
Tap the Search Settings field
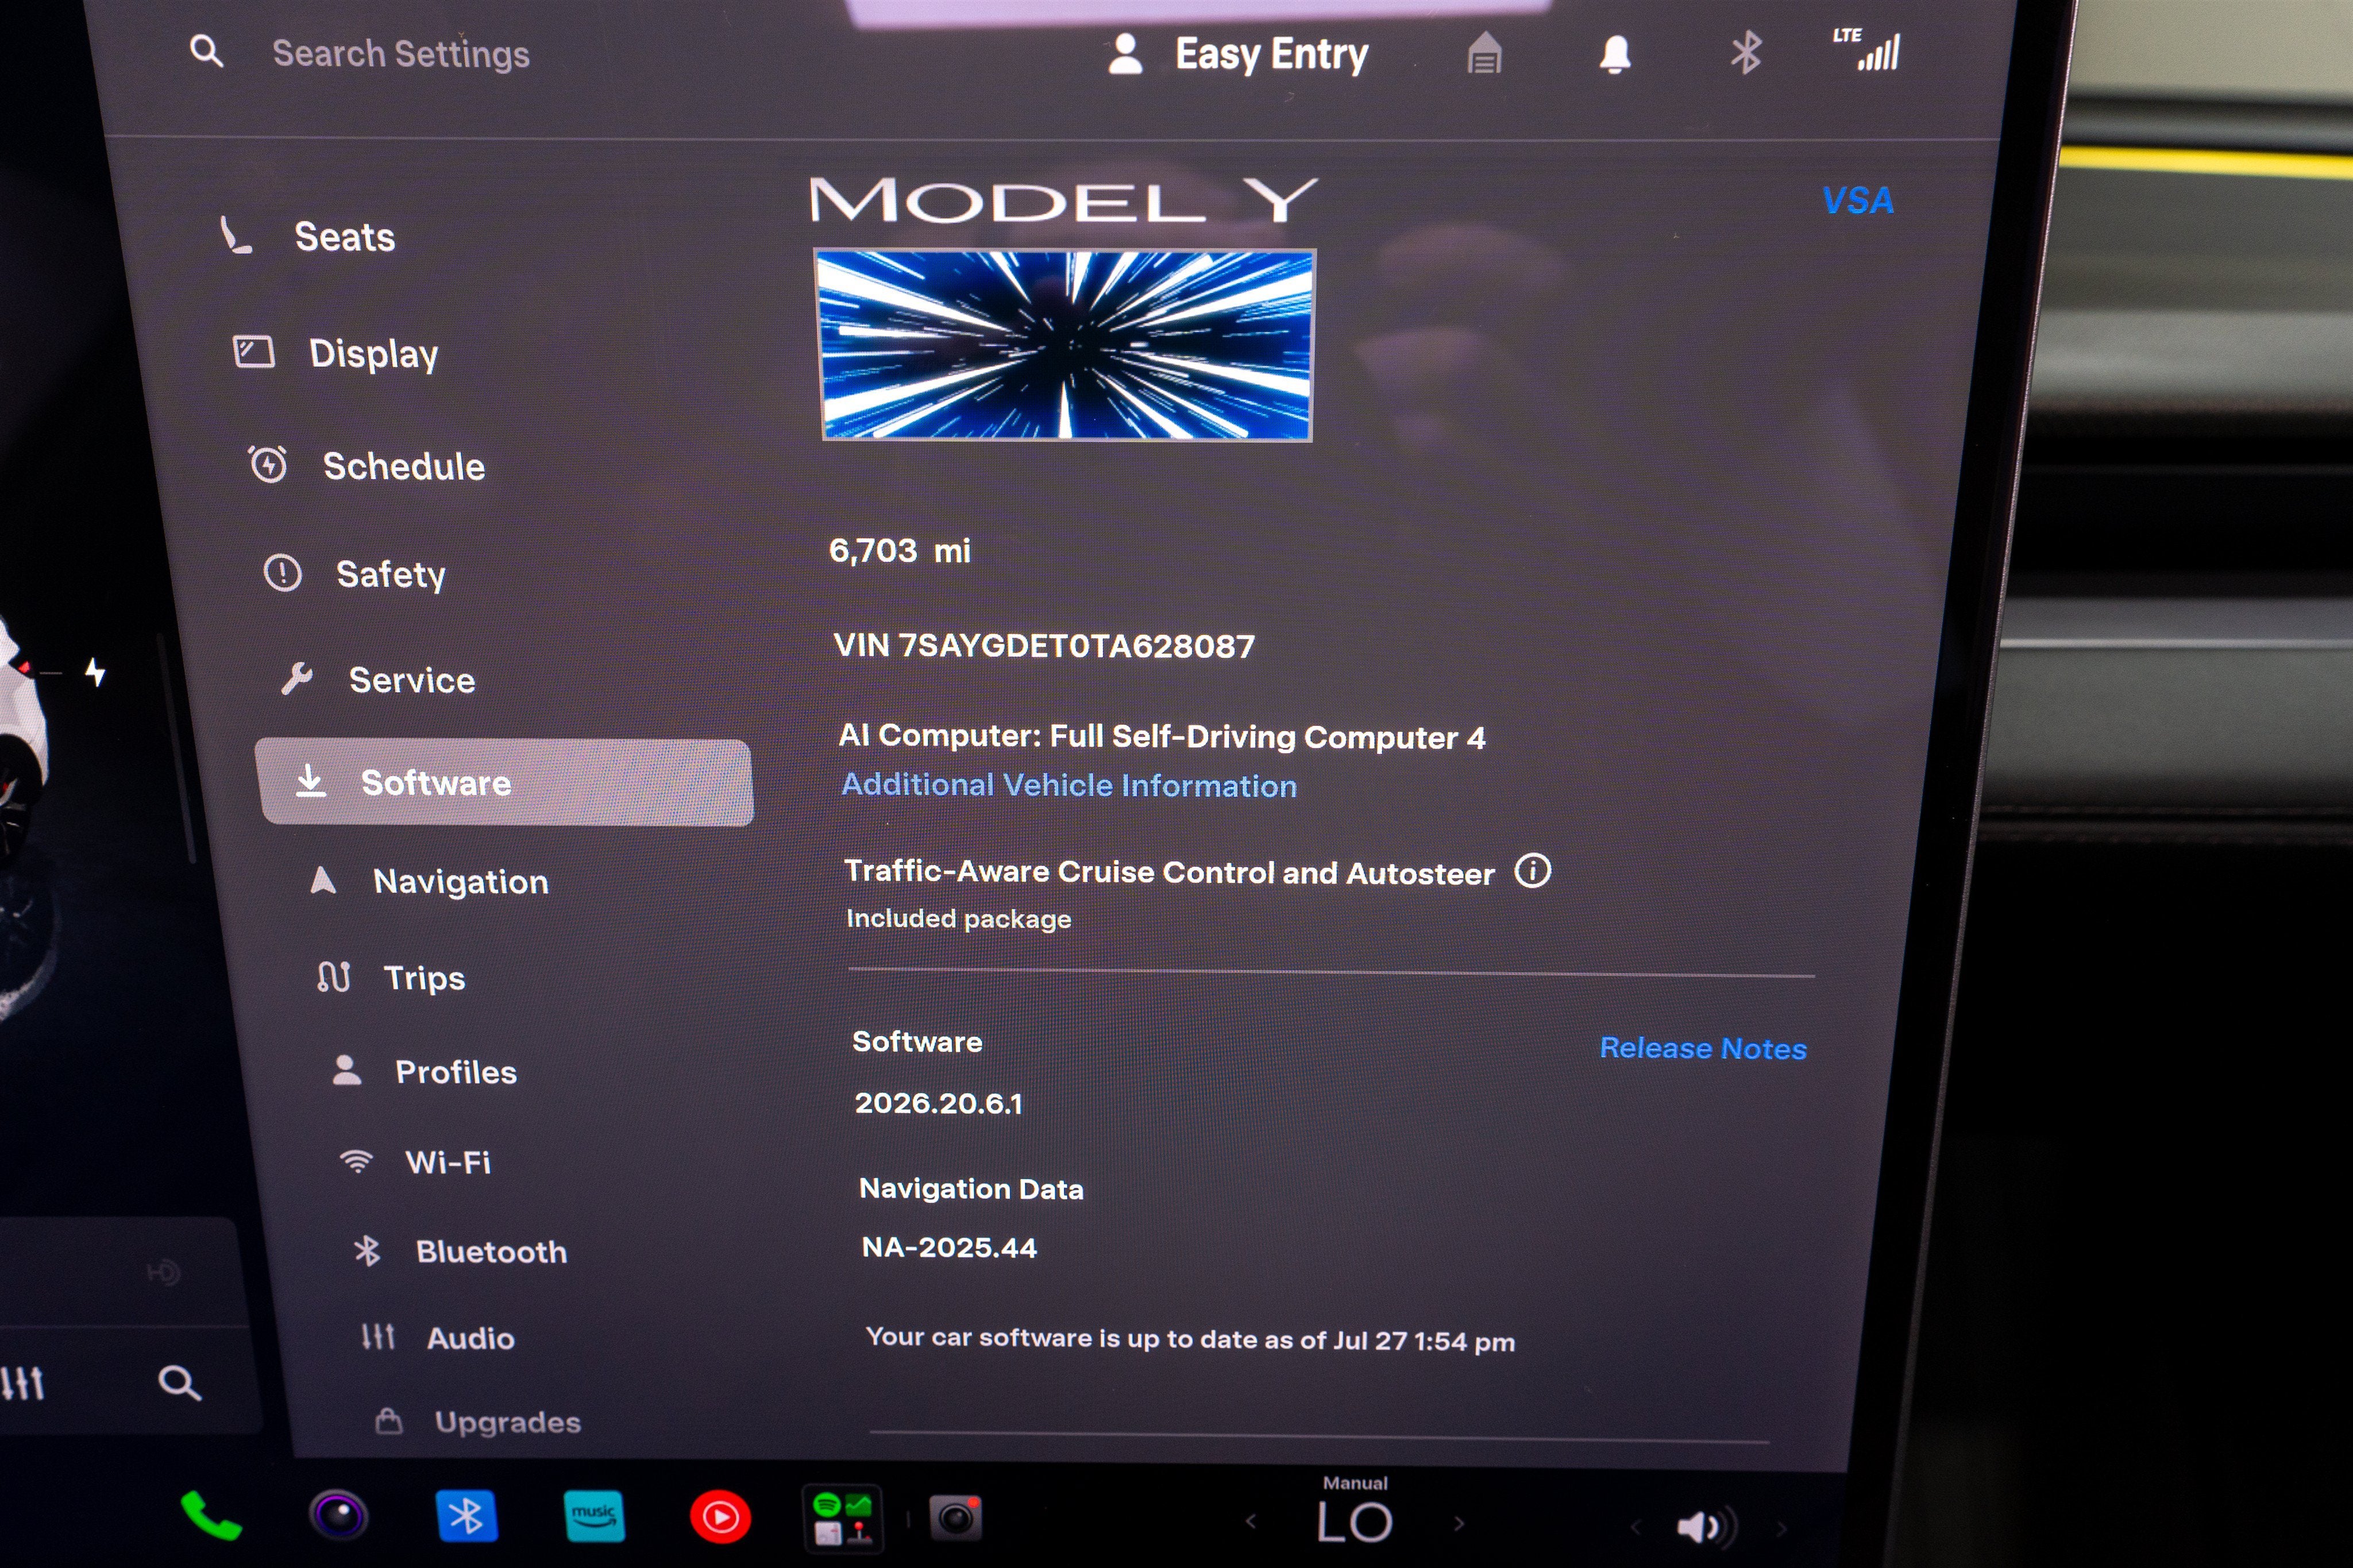[x=400, y=54]
